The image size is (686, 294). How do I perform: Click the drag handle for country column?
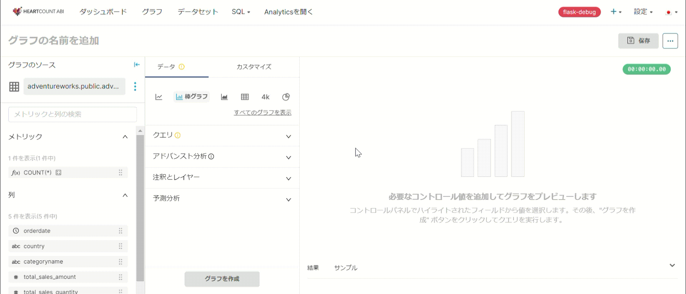(x=120, y=246)
